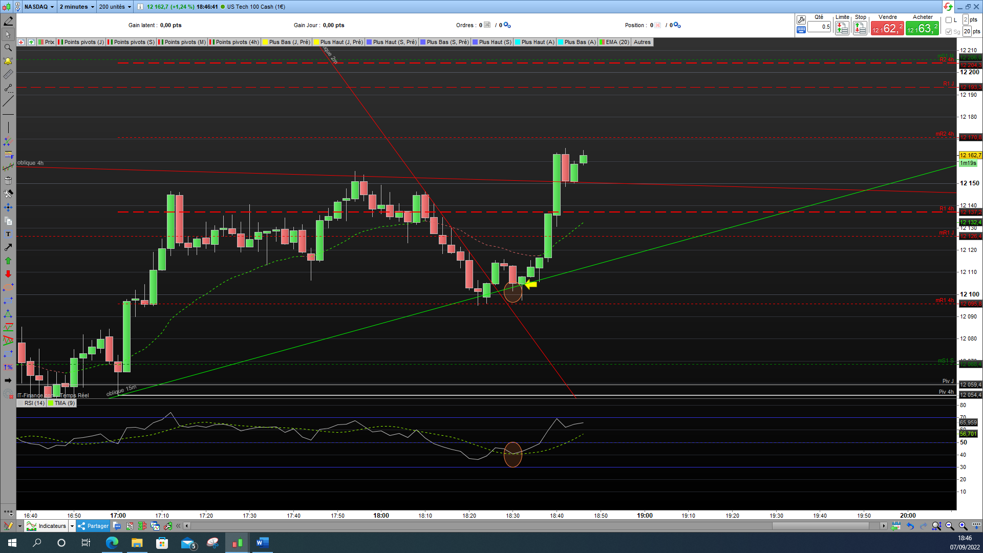
Task: Open the trading settings wrench icon
Action: coord(801,19)
